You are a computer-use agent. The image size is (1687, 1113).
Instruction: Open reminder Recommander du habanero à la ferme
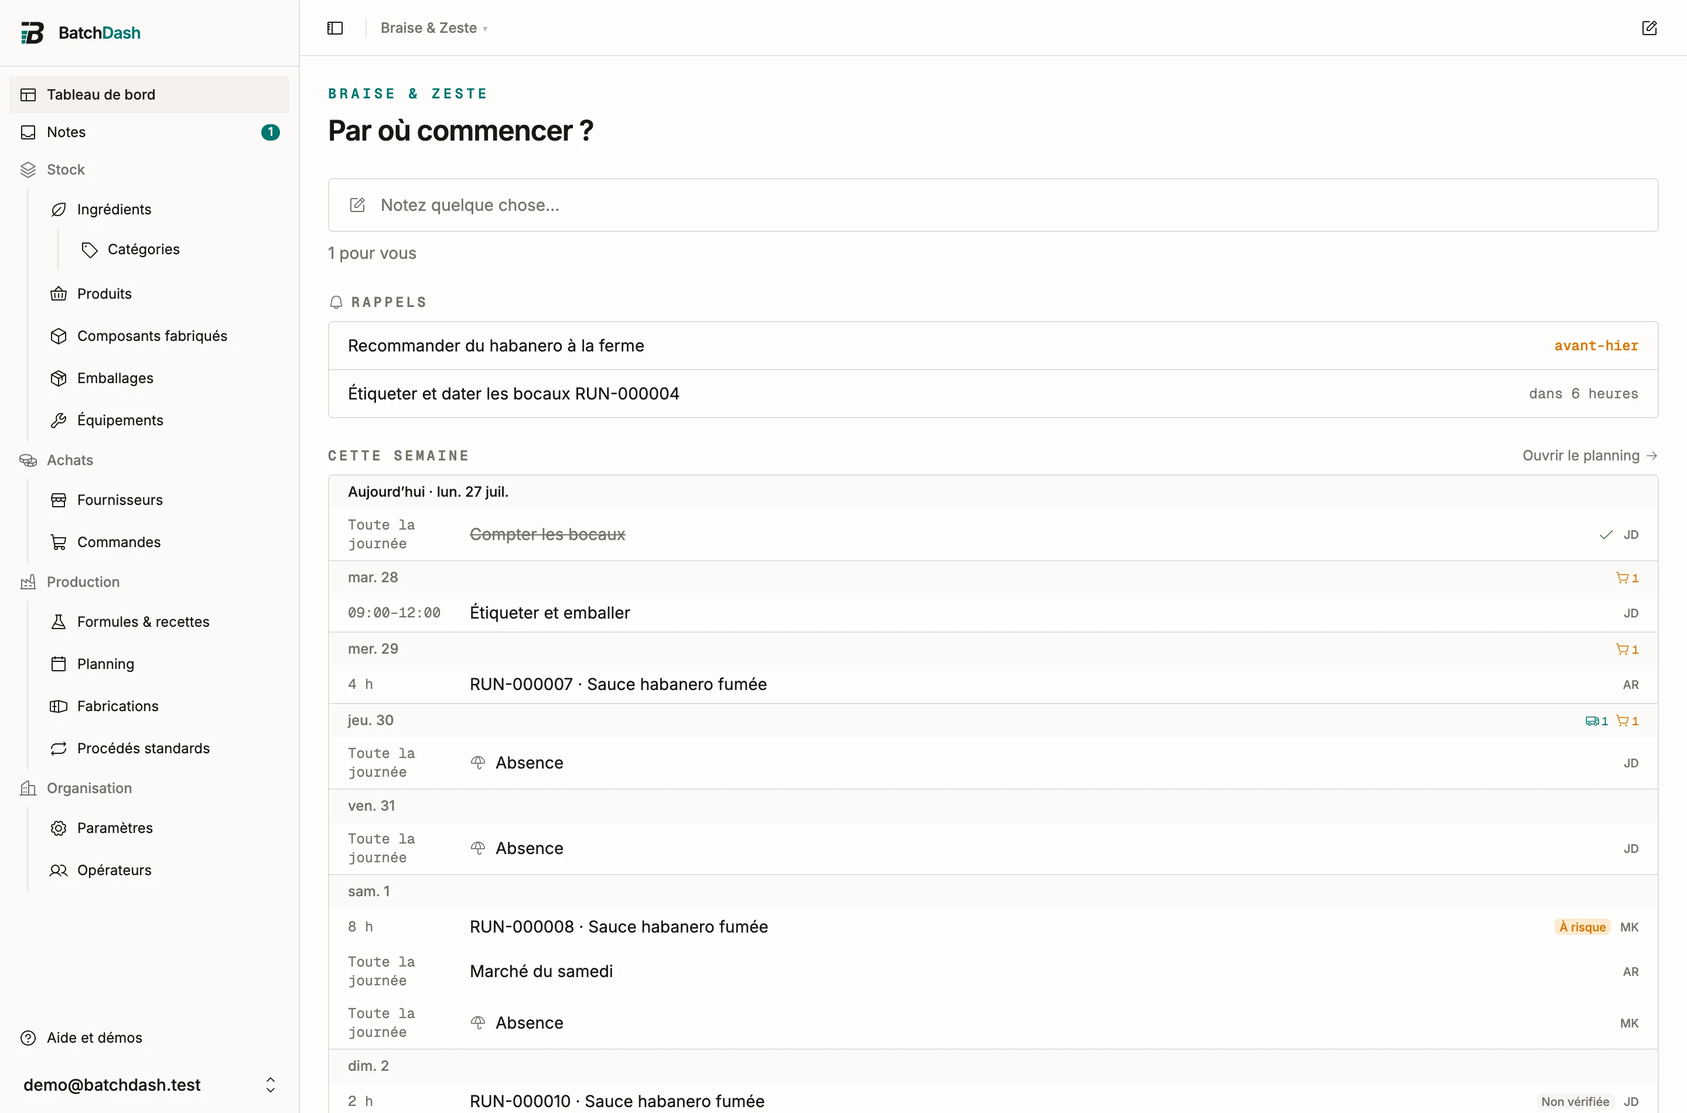[993, 346]
